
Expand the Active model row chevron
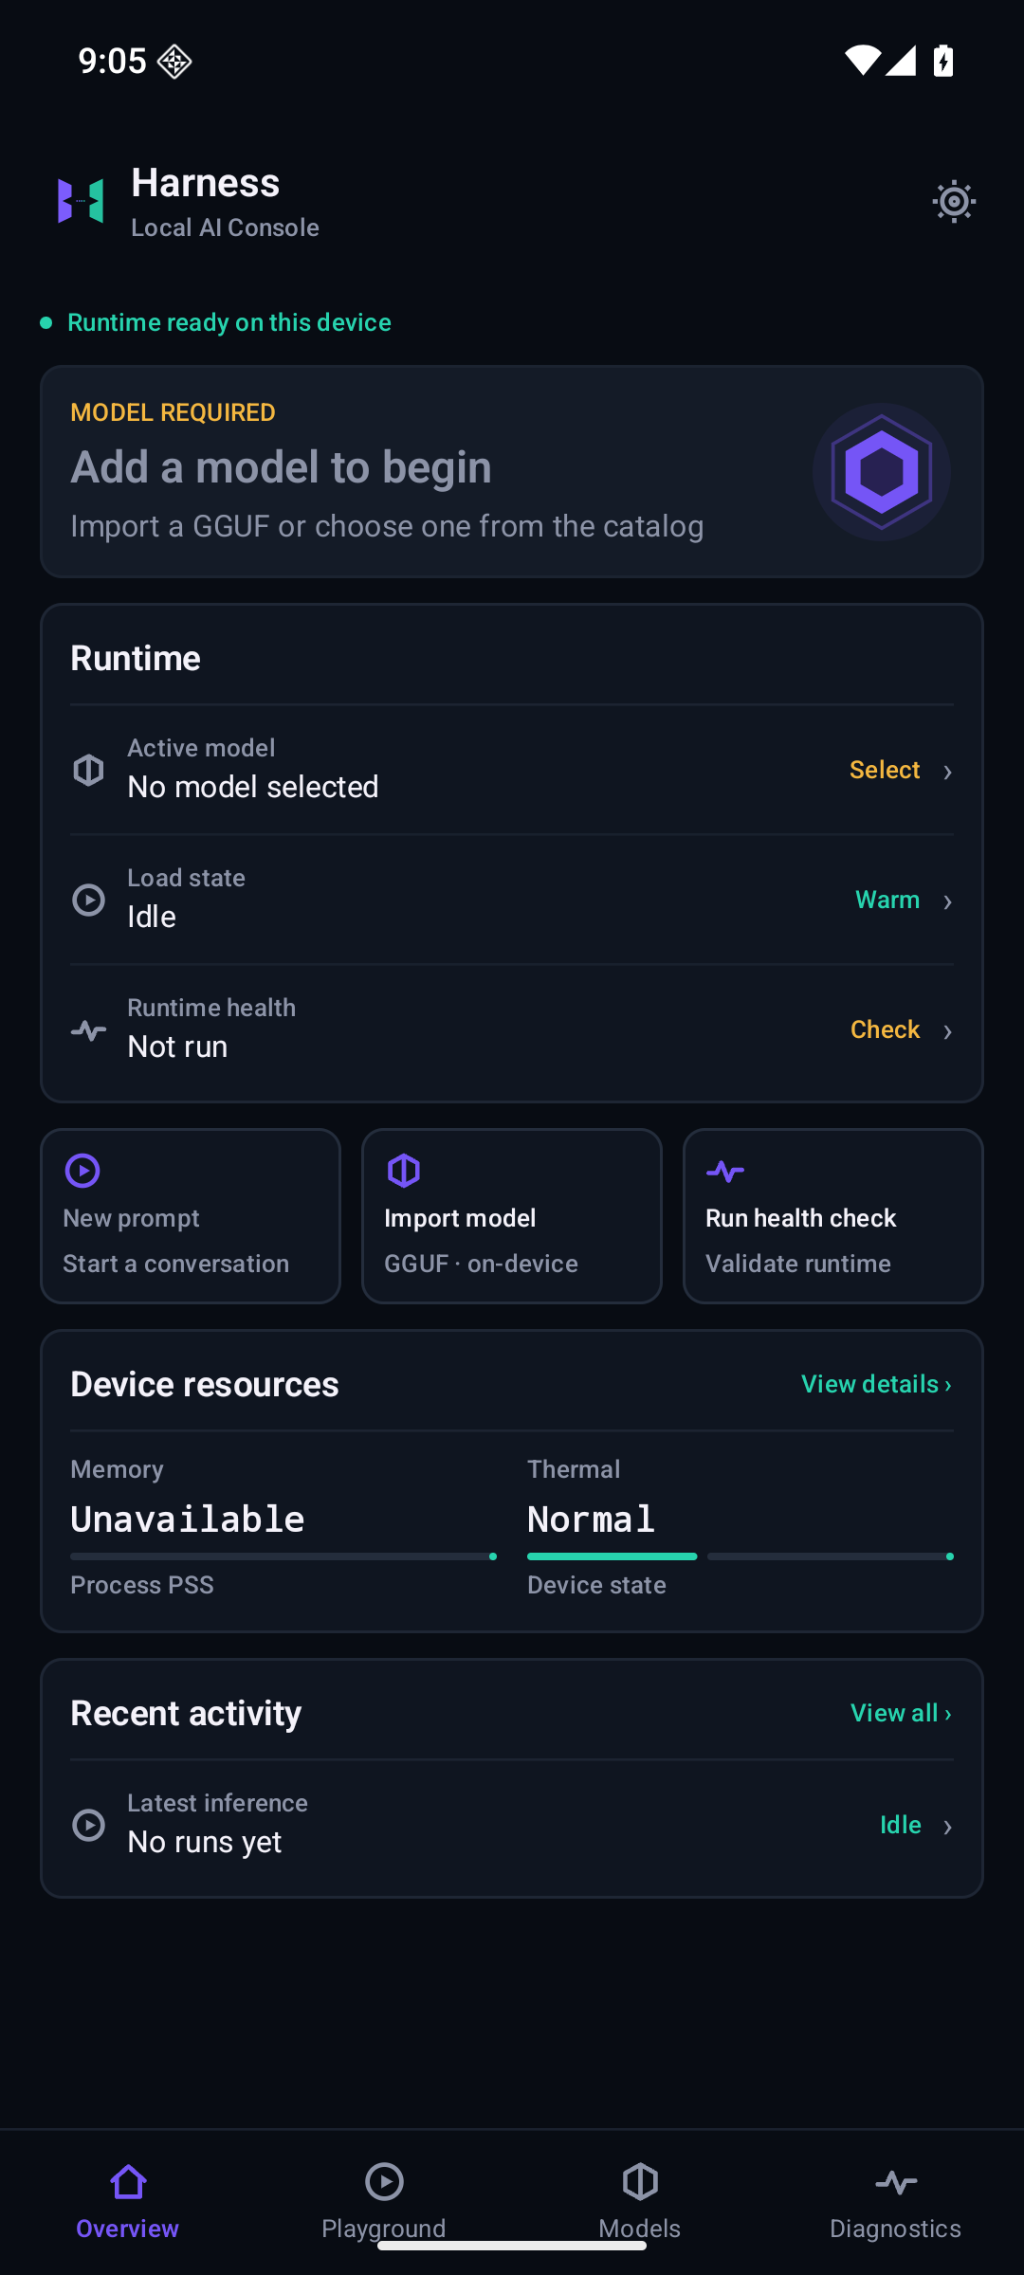tap(947, 772)
